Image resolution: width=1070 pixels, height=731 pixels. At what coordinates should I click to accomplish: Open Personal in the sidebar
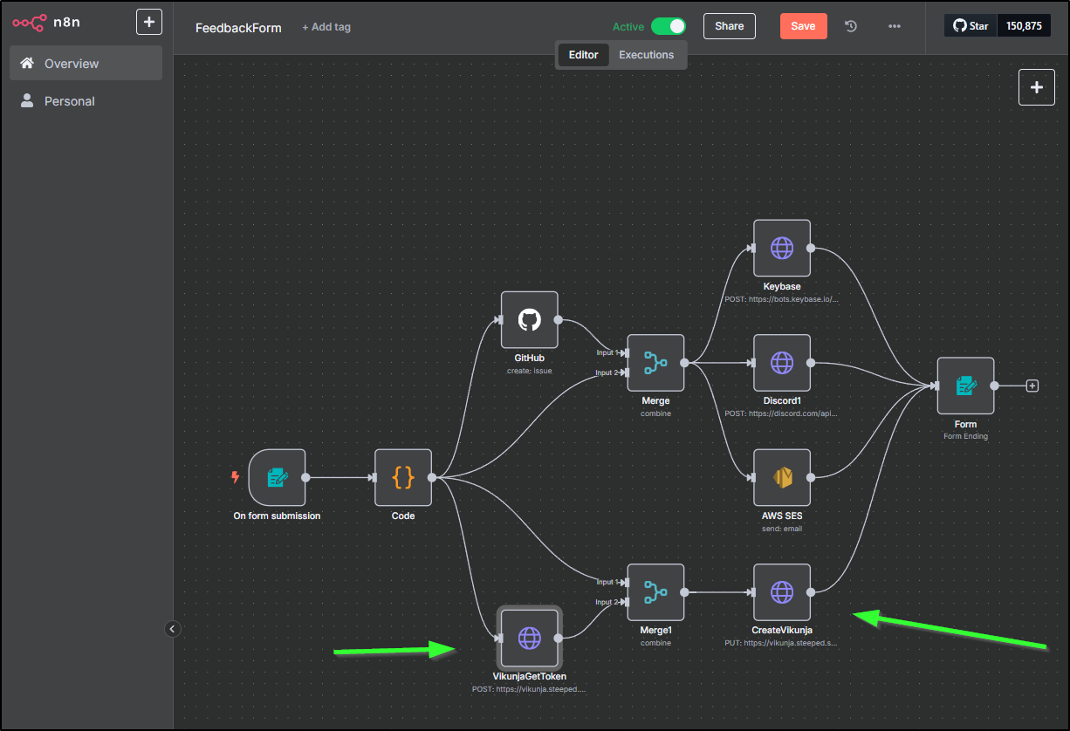[x=70, y=101]
